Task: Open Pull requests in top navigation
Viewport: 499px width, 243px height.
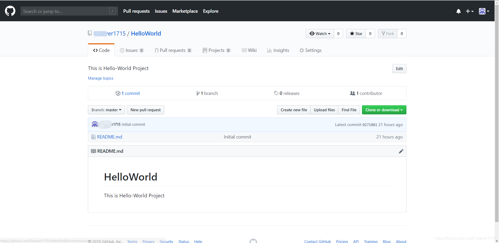Action: 136,11
